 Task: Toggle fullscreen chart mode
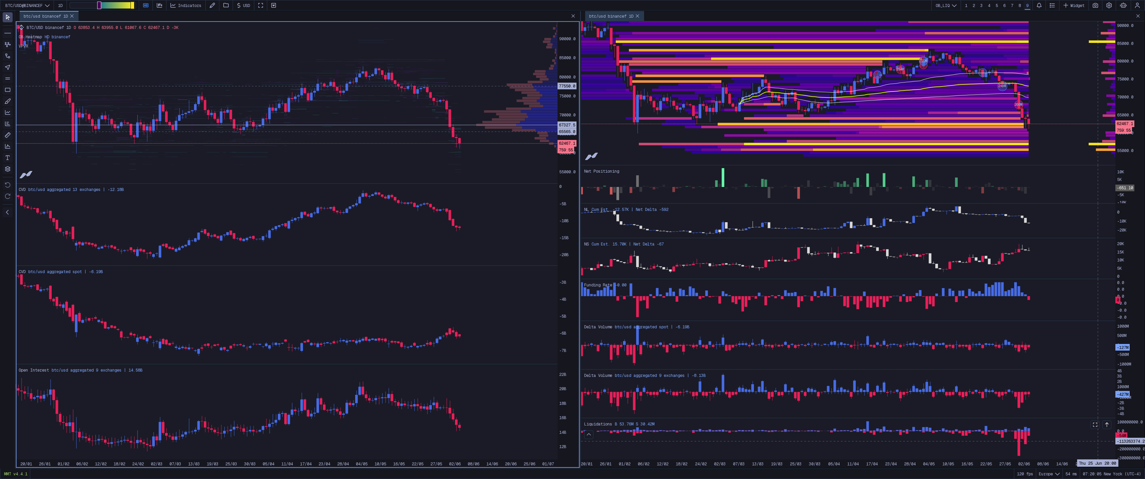(x=261, y=5)
